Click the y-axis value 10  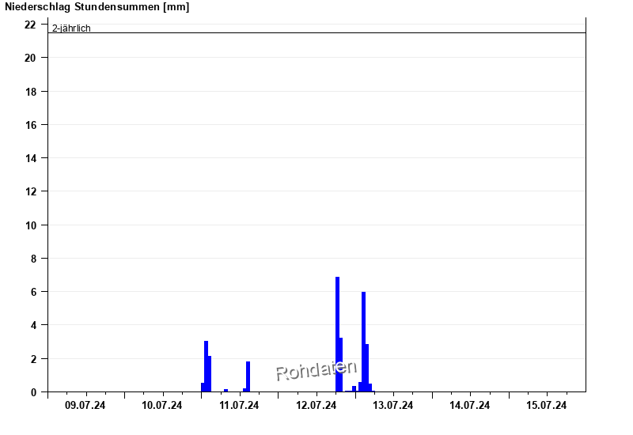31,225
